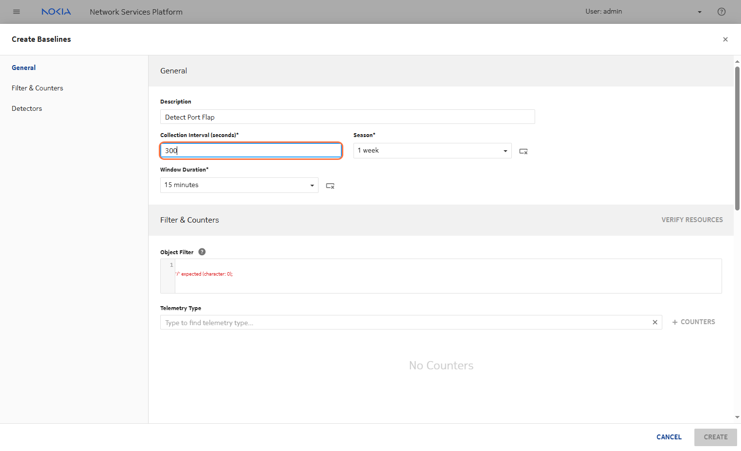Image resolution: width=741 pixels, height=451 pixels.
Task: Click the clear icon next to Season
Action: tap(523, 151)
